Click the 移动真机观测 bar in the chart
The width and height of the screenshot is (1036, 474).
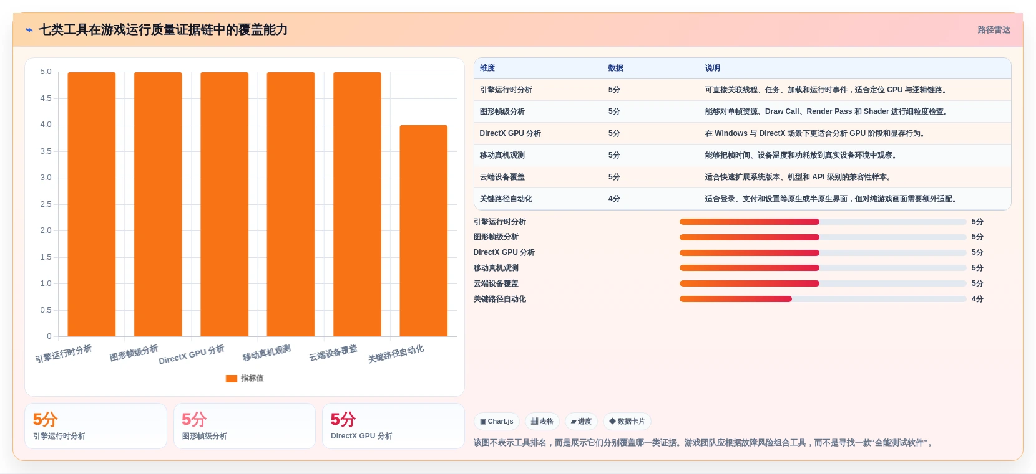[291, 204]
